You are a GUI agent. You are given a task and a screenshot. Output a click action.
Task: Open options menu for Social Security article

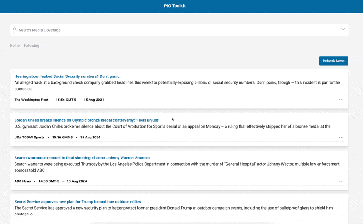[341, 100]
